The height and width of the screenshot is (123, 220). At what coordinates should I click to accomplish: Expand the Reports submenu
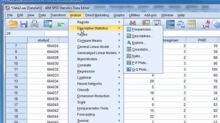pyautogui.click(x=96, y=22)
